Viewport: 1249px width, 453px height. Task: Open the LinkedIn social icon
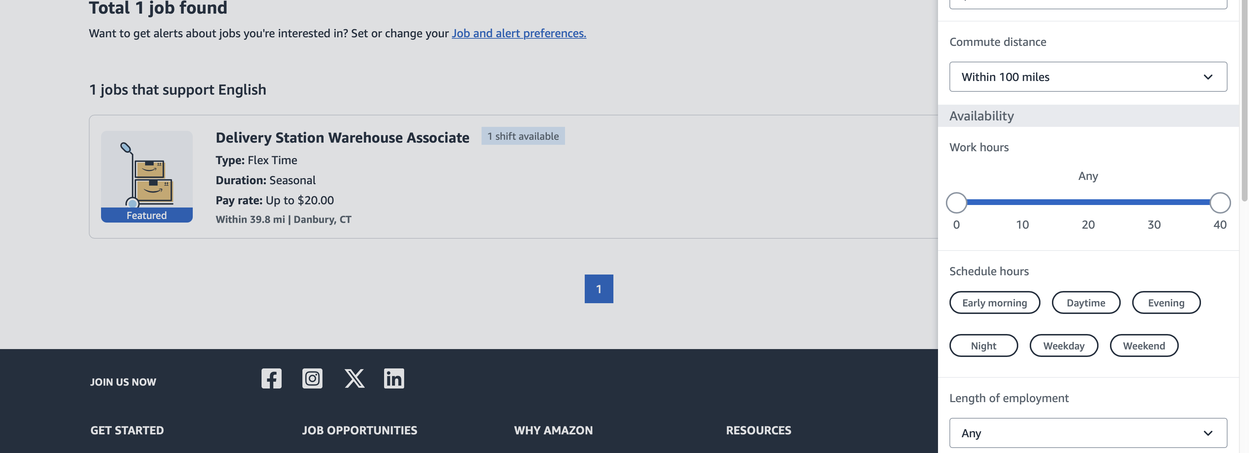pos(394,378)
